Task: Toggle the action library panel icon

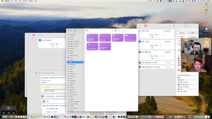Action: click(x=185, y=26)
